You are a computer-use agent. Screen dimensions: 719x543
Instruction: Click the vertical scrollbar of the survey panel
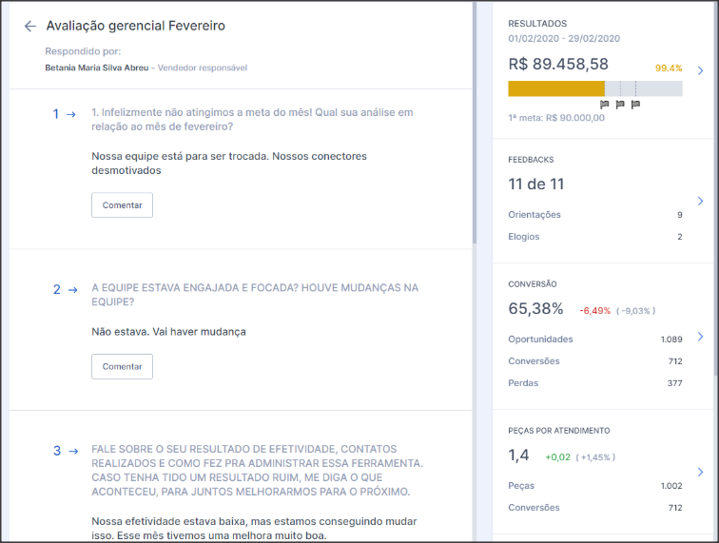coord(475,124)
